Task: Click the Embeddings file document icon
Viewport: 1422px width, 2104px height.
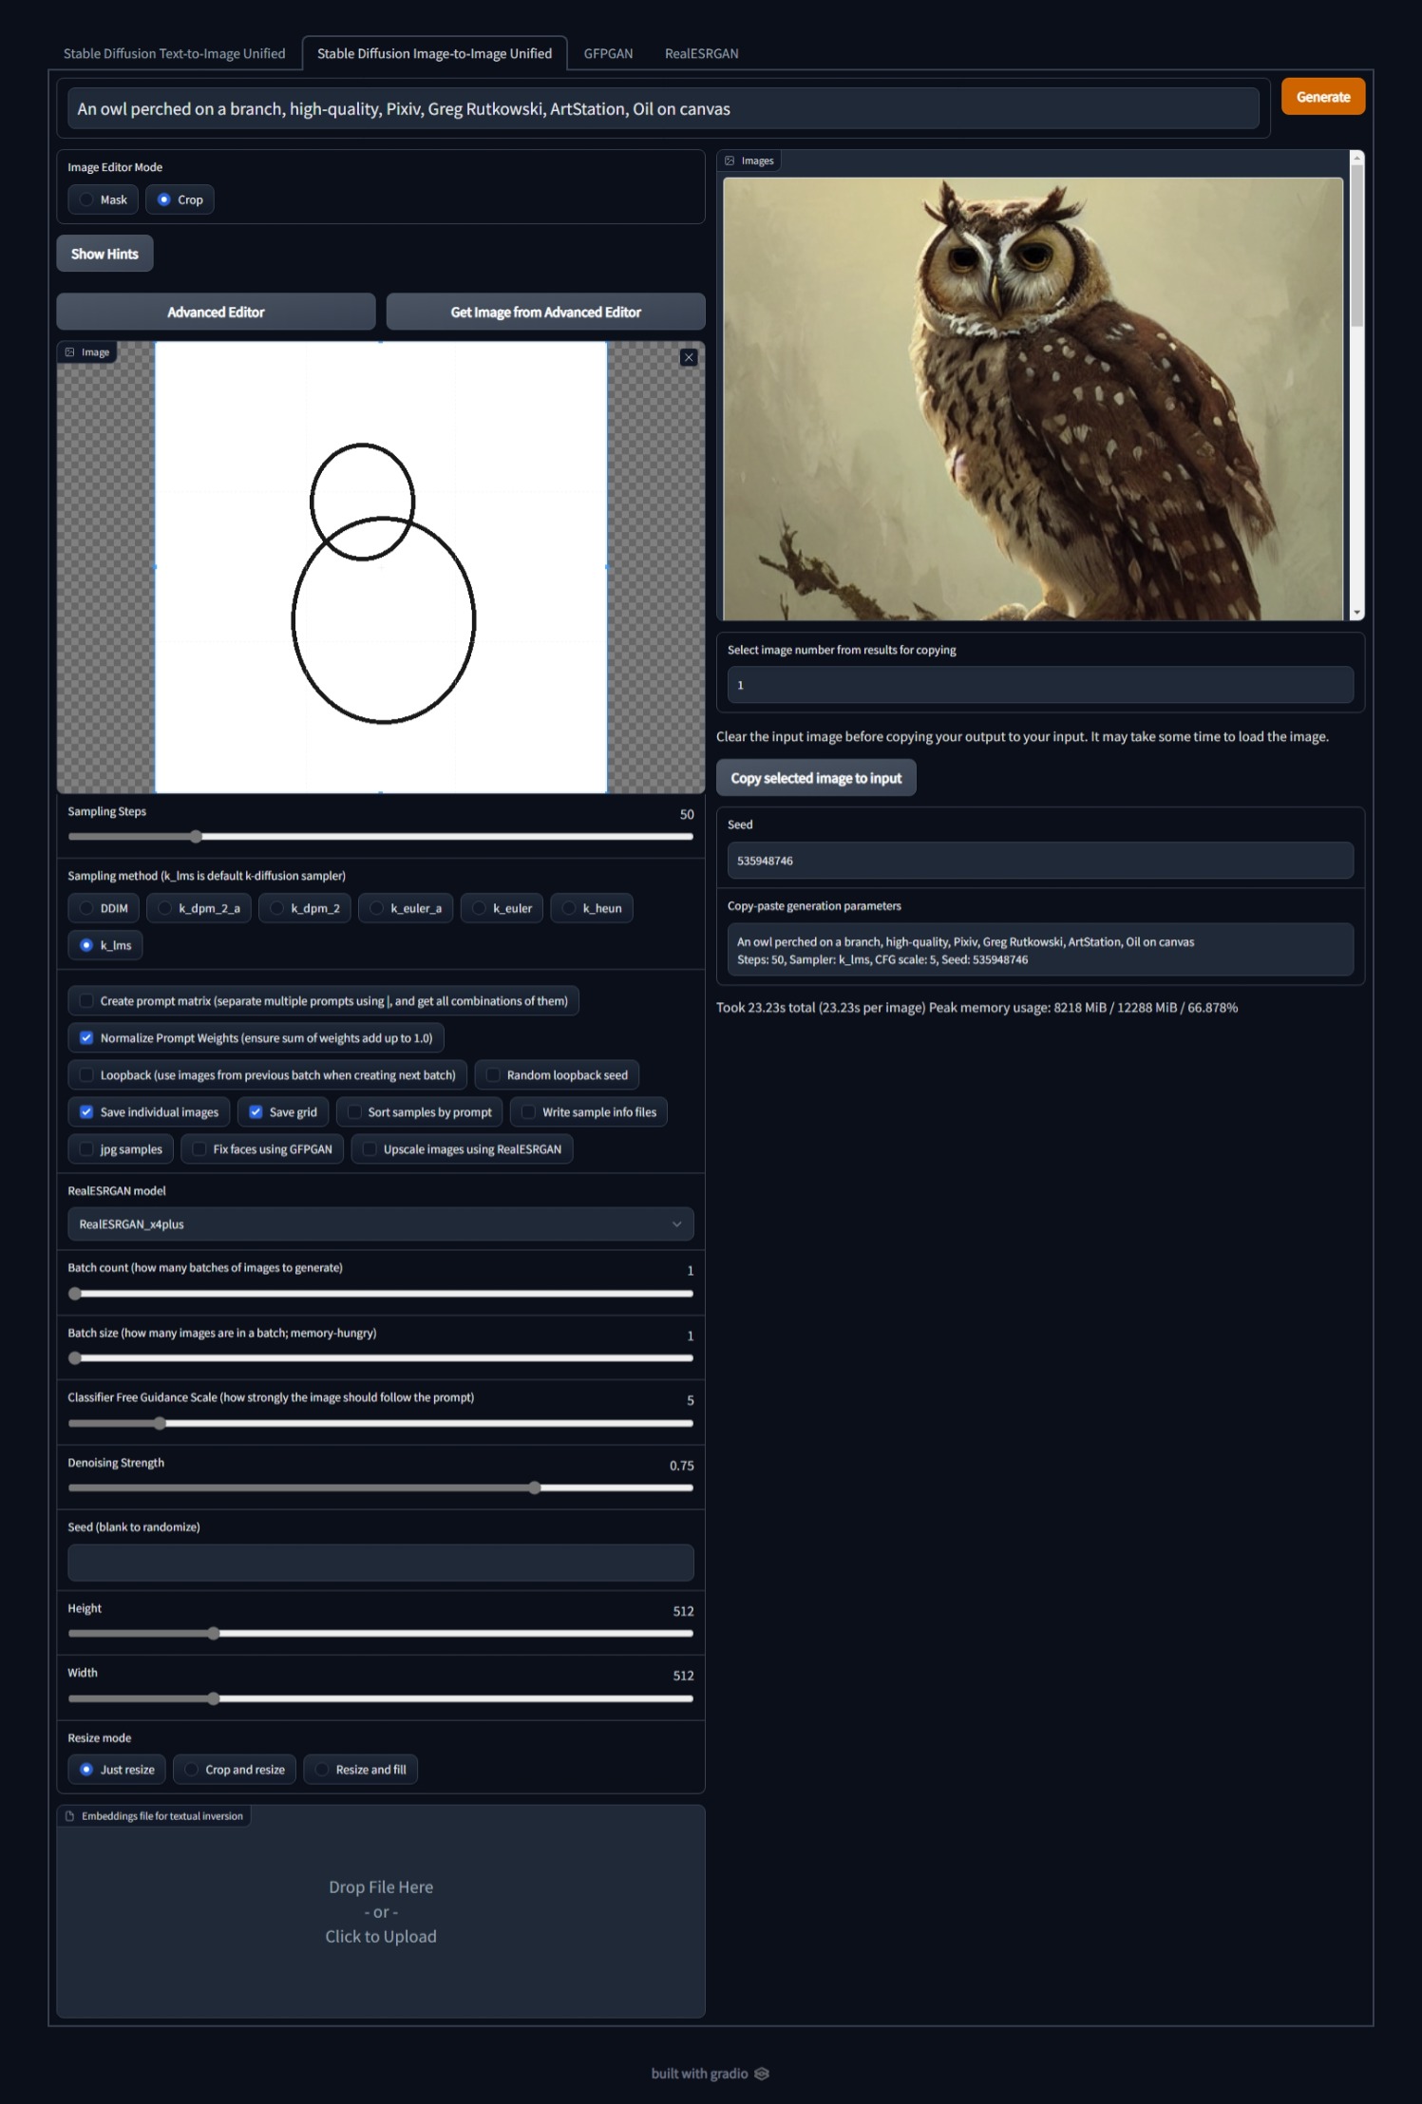Action: coord(69,1815)
